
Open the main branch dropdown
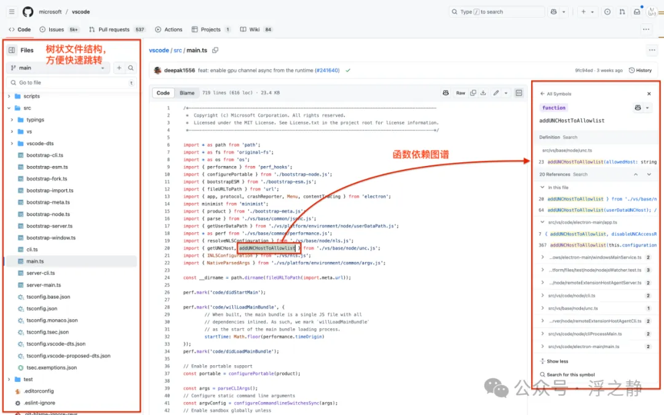click(x=58, y=68)
